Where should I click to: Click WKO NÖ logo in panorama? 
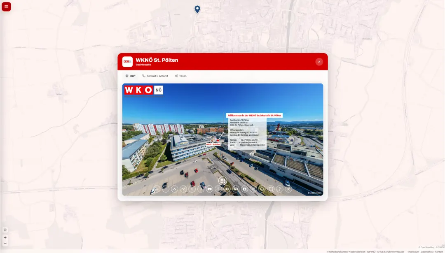(x=144, y=90)
